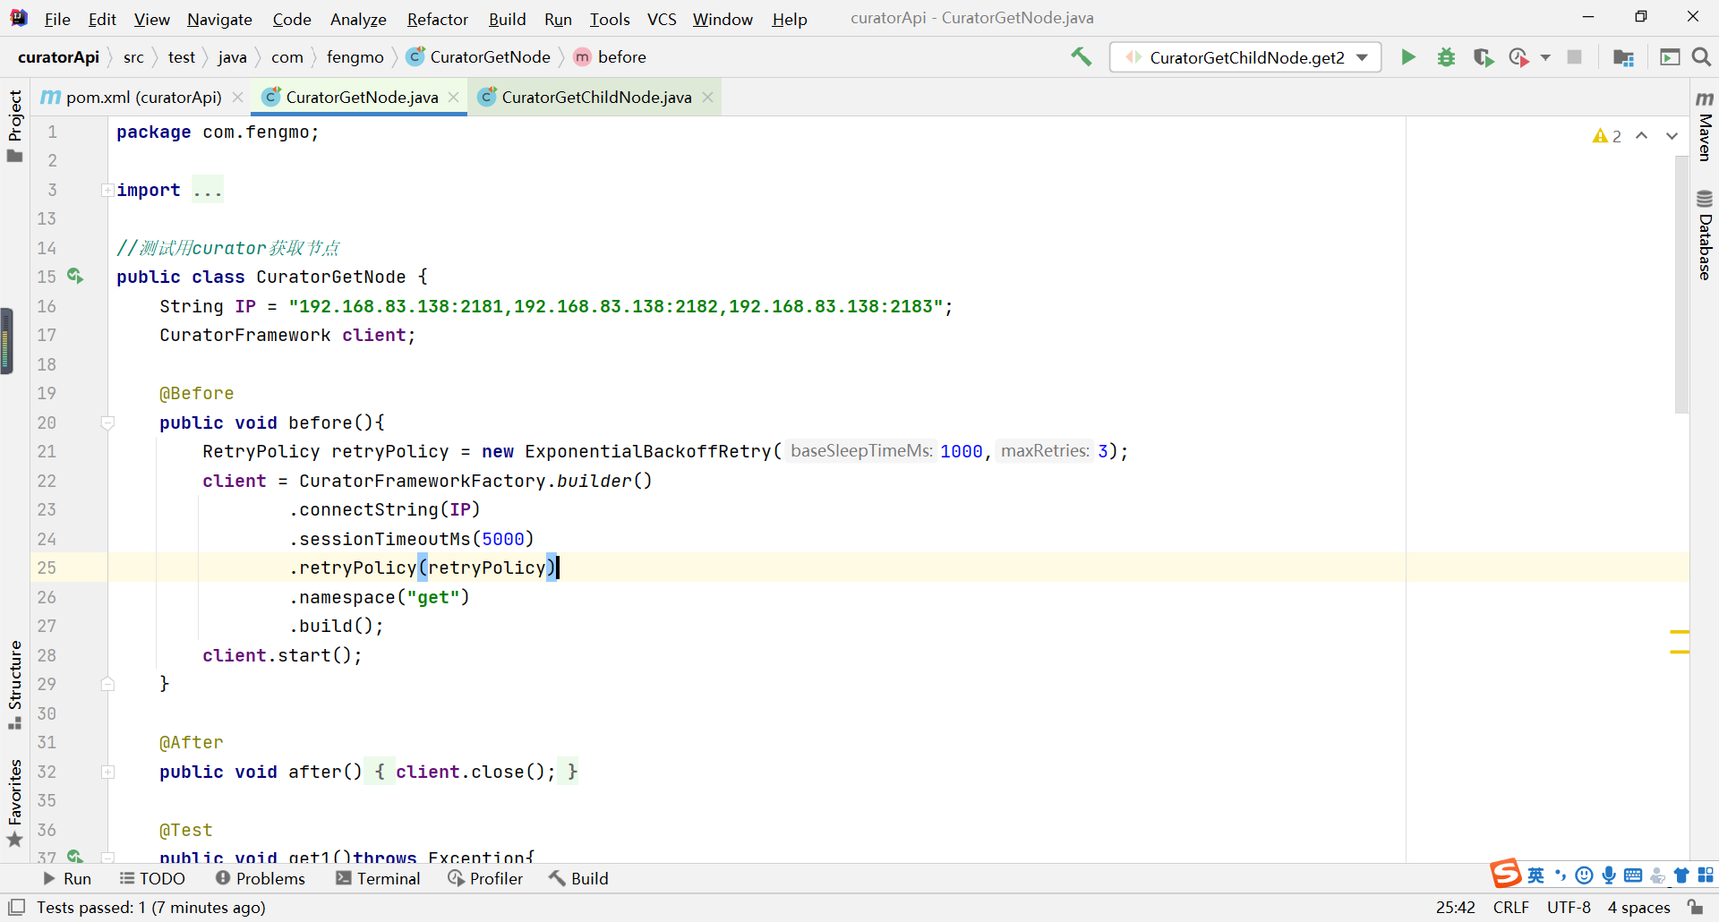Screen dimensions: 1719x922
Task: Toggle the Favorites tool window
Action: (x=14, y=802)
